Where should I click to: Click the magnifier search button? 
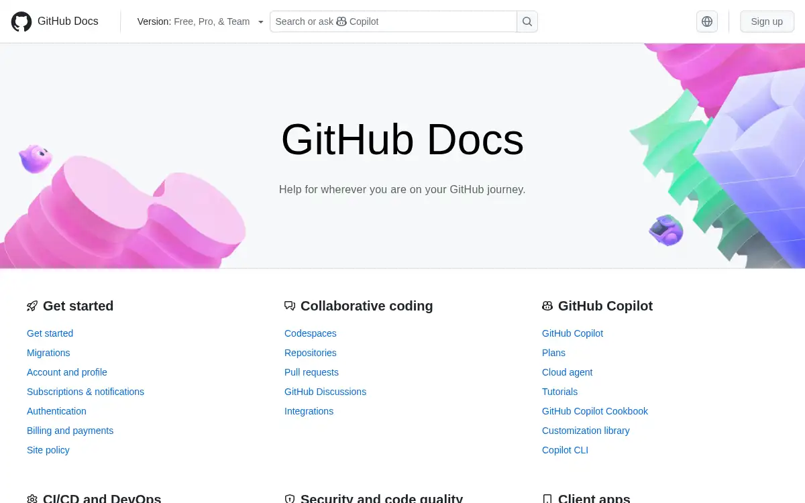pyautogui.click(x=527, y=21)
